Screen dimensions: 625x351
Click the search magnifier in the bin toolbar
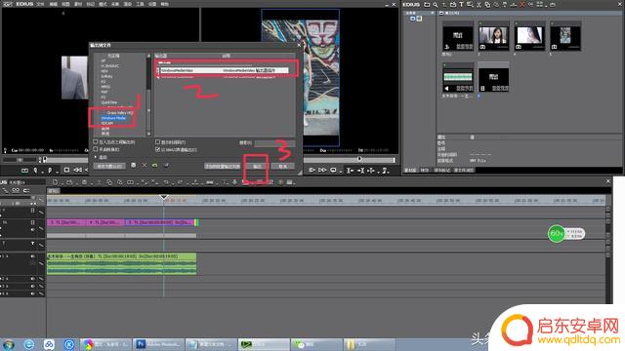click(x=436, y=4)
